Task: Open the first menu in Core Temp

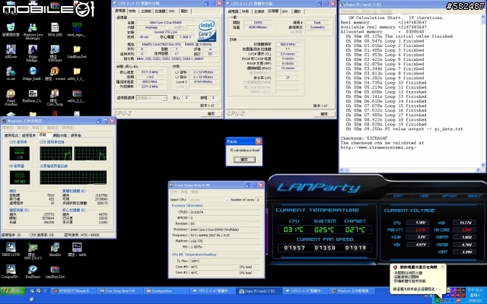Action: pos(173,192)
